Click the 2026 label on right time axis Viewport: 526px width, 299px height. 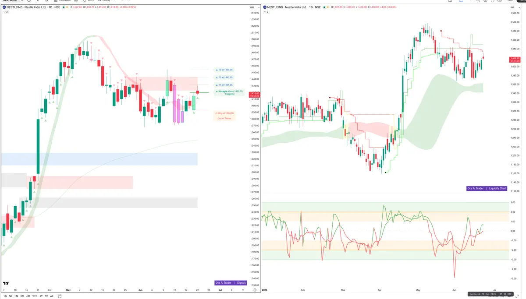pyautogui.click(x=265, y=290)
